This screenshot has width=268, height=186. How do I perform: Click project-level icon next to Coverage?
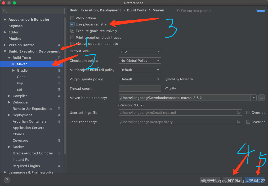(x=59, y=140)
